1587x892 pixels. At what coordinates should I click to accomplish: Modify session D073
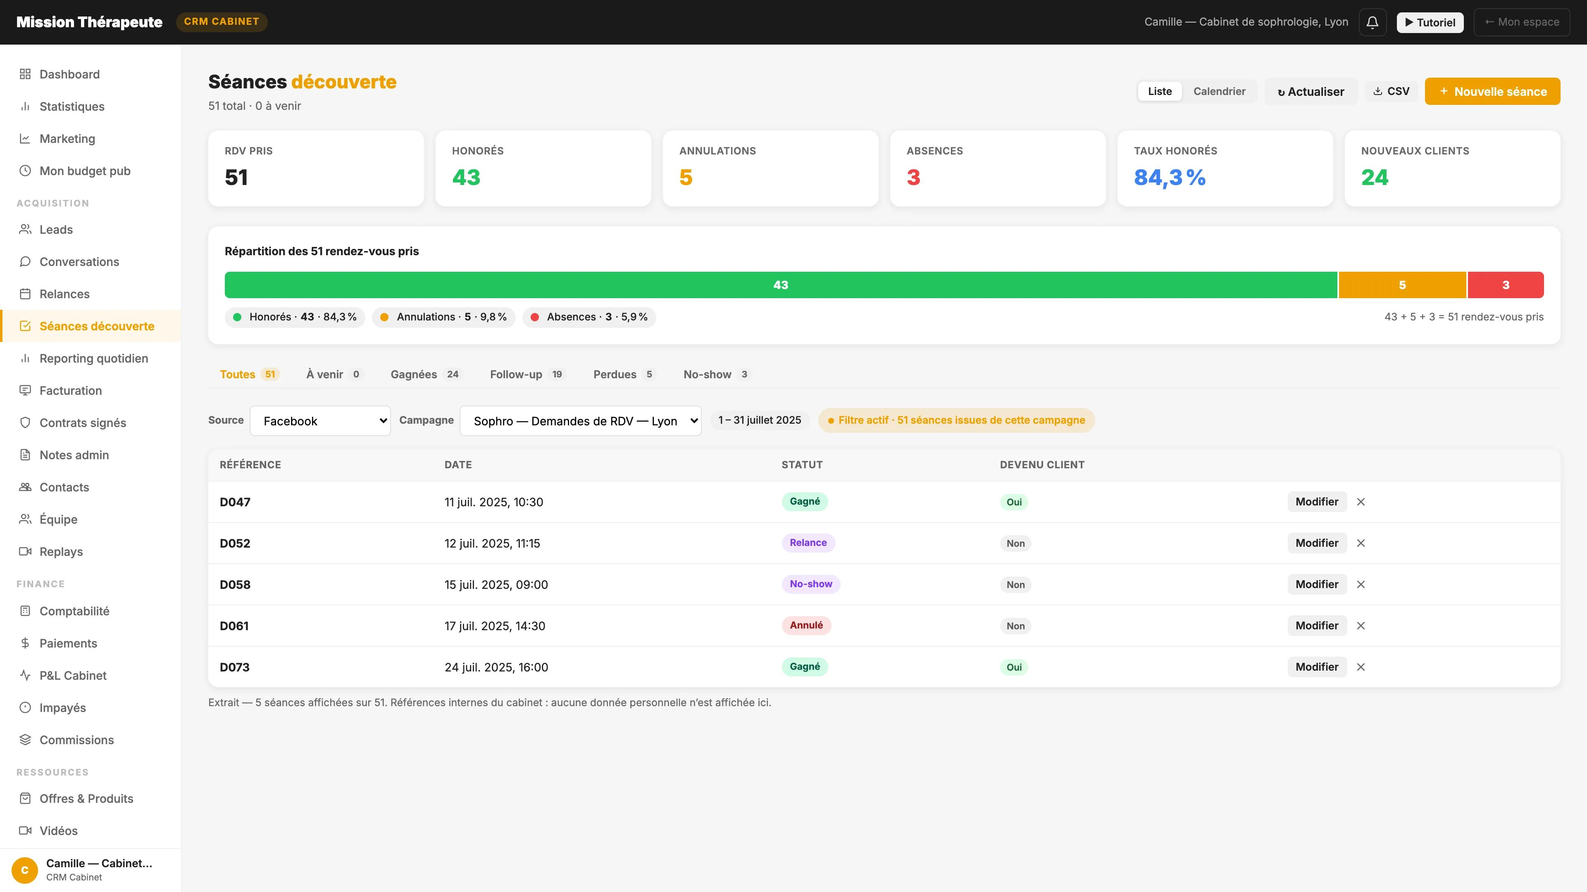(x=1317, y=667)
